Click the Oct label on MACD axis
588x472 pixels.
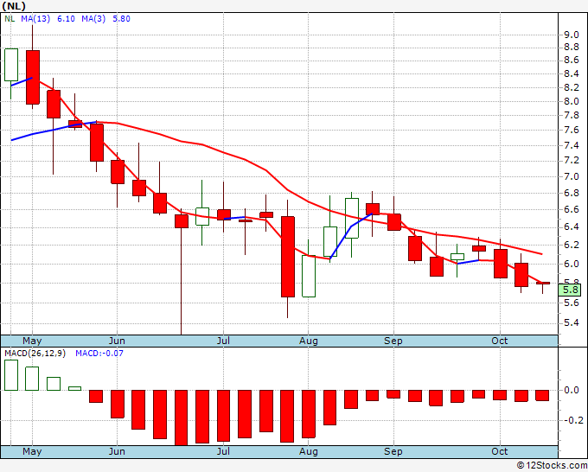click(x=500, y=451)
